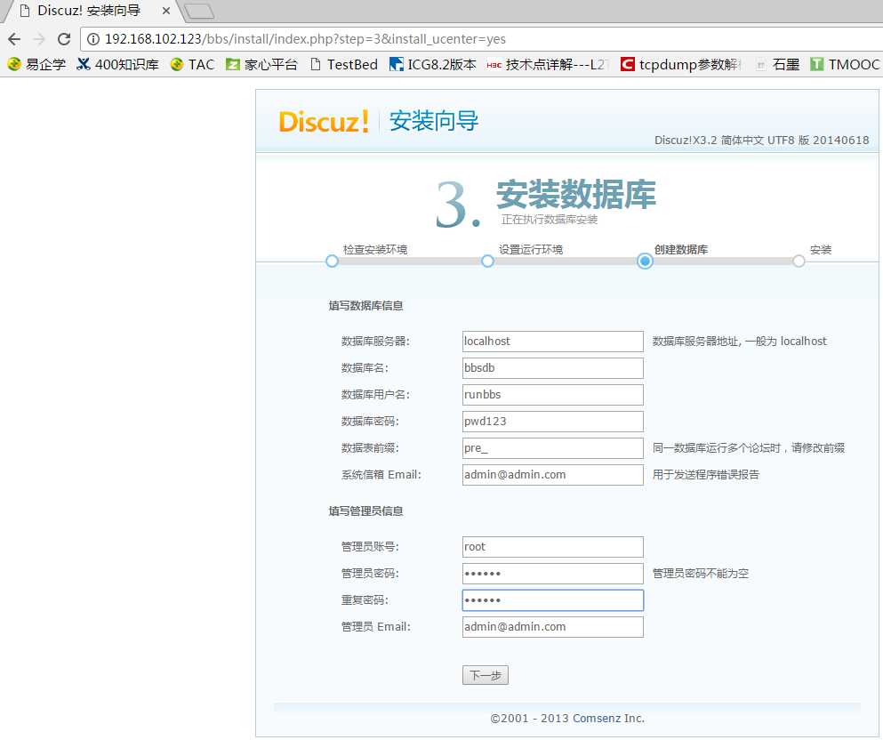This screenshot has width=883, height=740.
Task: Focus the 数据库服务器 field with localhost
Action: 553,342
